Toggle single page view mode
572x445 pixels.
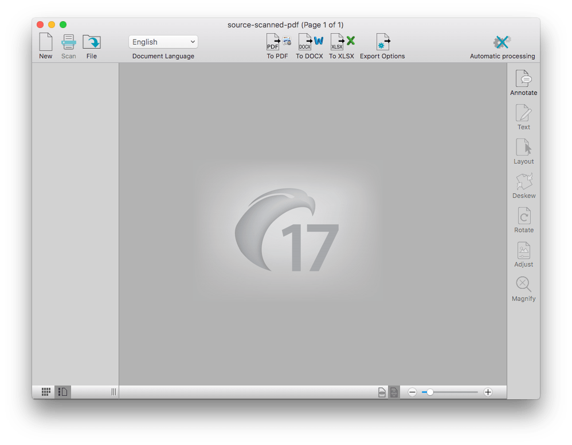[x=63, y=391]
